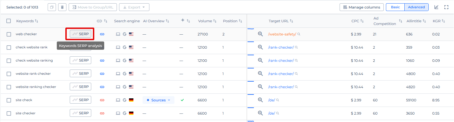
Task: Click KGR value 8.95
Action: [x=436, y=100]
